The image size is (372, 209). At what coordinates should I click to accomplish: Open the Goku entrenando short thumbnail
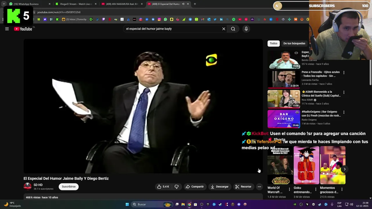[x=306, y=165]
